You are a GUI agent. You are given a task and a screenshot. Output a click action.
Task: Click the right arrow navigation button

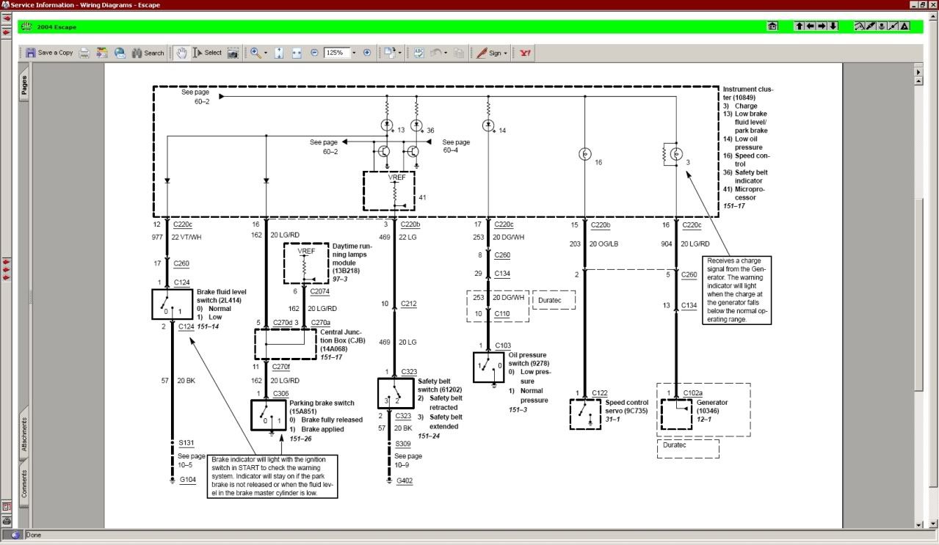click(x=822, y=26)
